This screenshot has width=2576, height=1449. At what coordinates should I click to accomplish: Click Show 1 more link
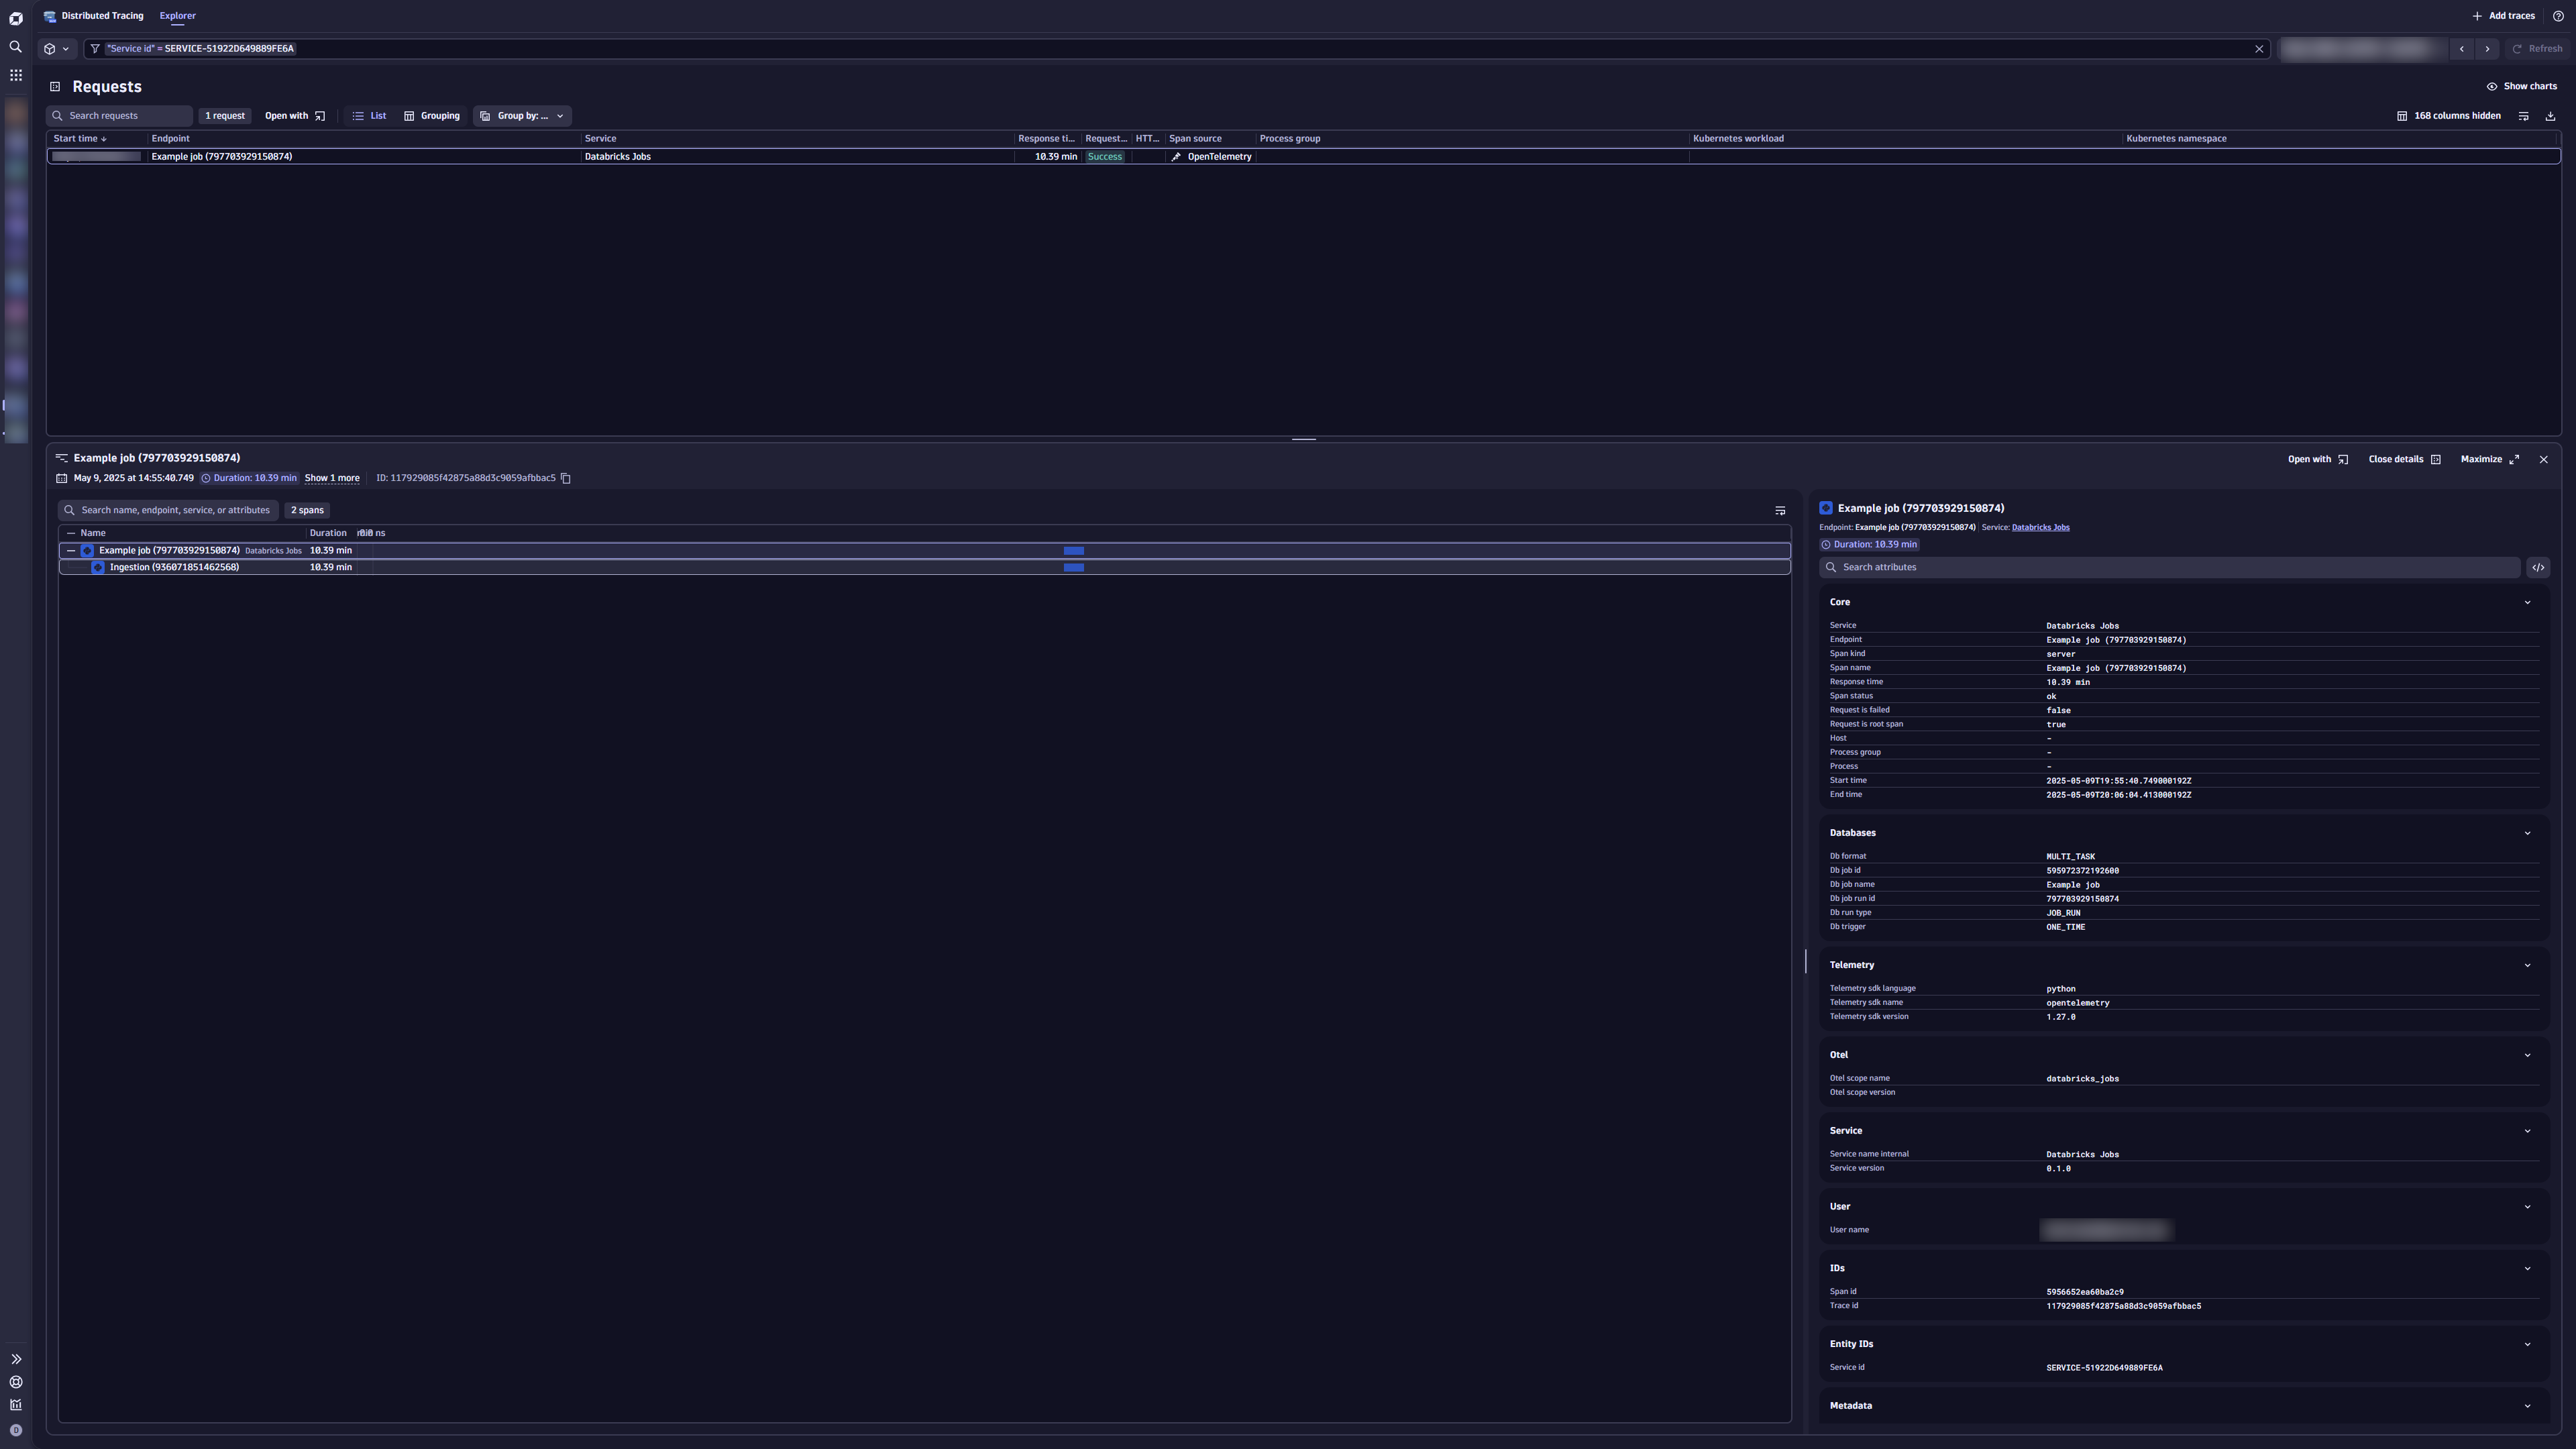(x=332, y=479)
